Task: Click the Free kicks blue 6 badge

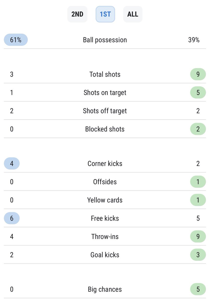Action: coord(12,218)
